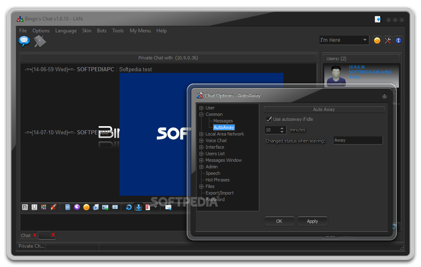Click the blue chat bubble message icon

(x=24, y=41)
